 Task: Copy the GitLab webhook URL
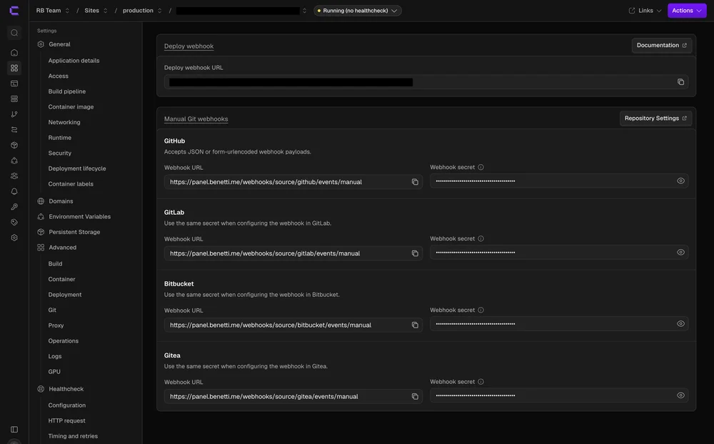coord(415,253)
